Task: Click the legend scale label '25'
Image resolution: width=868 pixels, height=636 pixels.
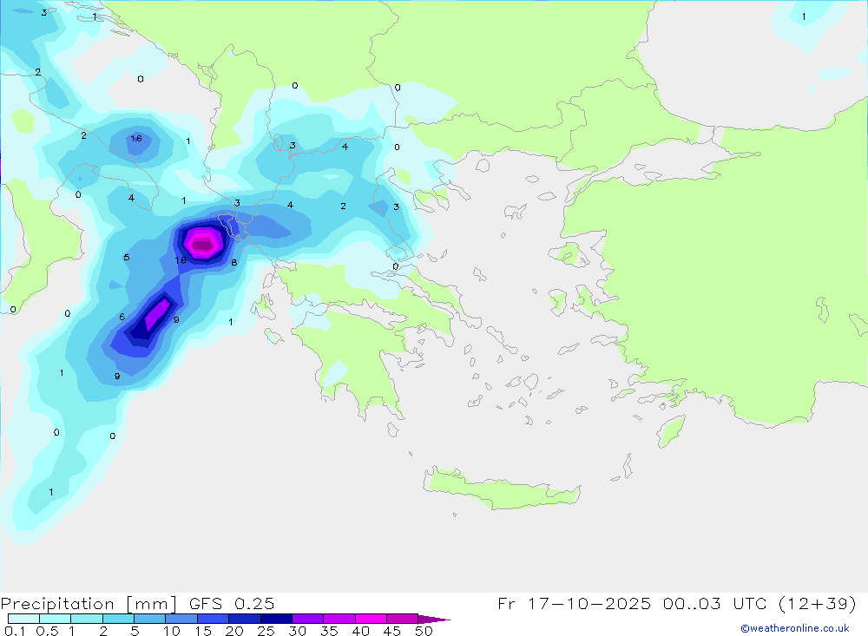Action: coord(266,631)
